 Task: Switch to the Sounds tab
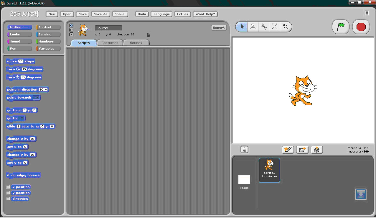point(136,42)
